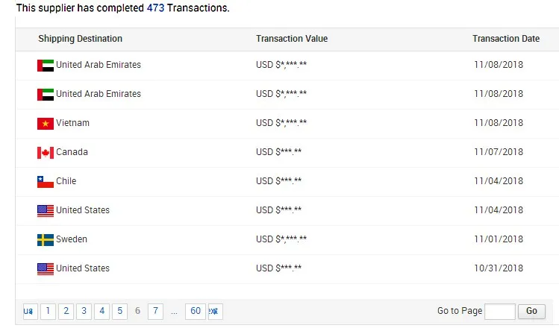
Task: Click the Sweden flag icon
Action: coord(45,240)
